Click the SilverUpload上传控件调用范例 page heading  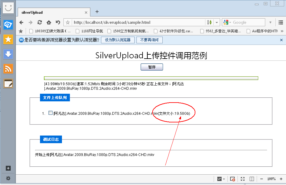pos(151,56)
